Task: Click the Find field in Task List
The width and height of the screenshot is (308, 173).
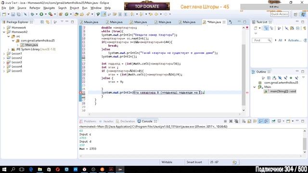Action: click(x=262, y=40)
